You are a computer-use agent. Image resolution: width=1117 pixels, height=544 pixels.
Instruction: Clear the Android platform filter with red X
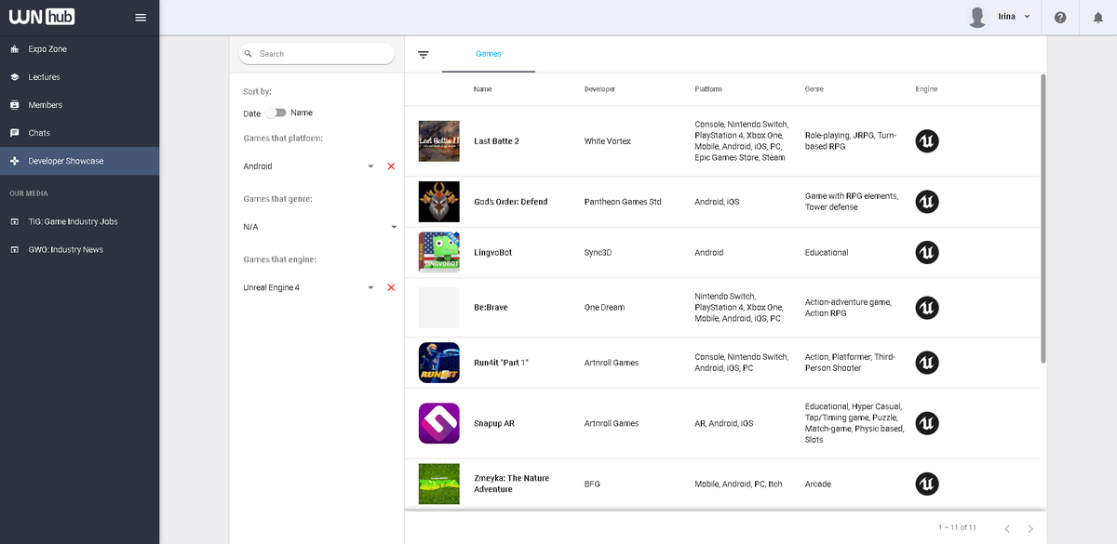pyautogui.click(x=391, y=166)
